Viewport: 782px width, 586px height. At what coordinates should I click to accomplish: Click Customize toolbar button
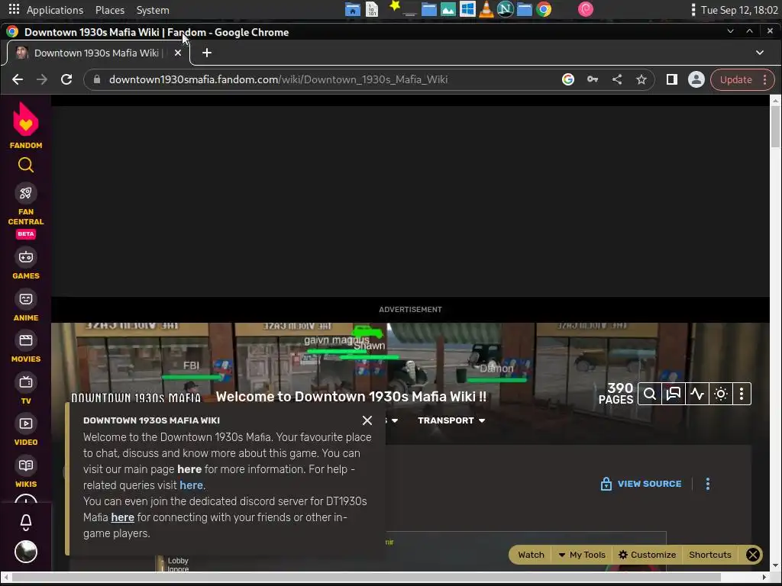click(647, 555)
